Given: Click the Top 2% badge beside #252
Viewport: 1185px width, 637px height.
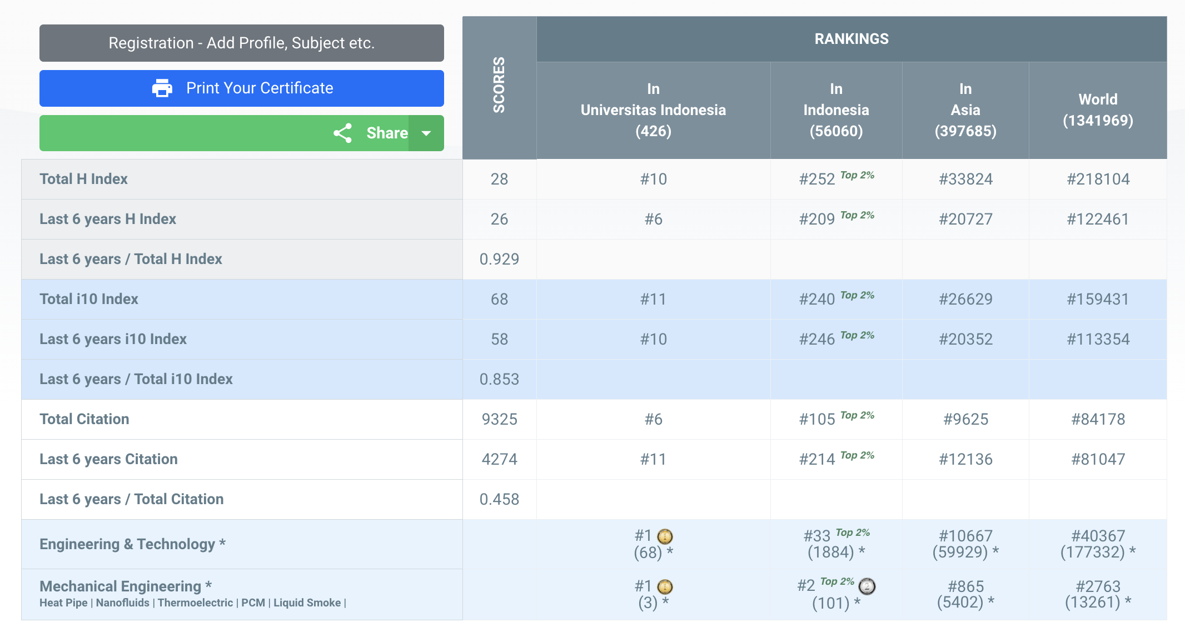Looking at the screenshot, I should 857,176.
